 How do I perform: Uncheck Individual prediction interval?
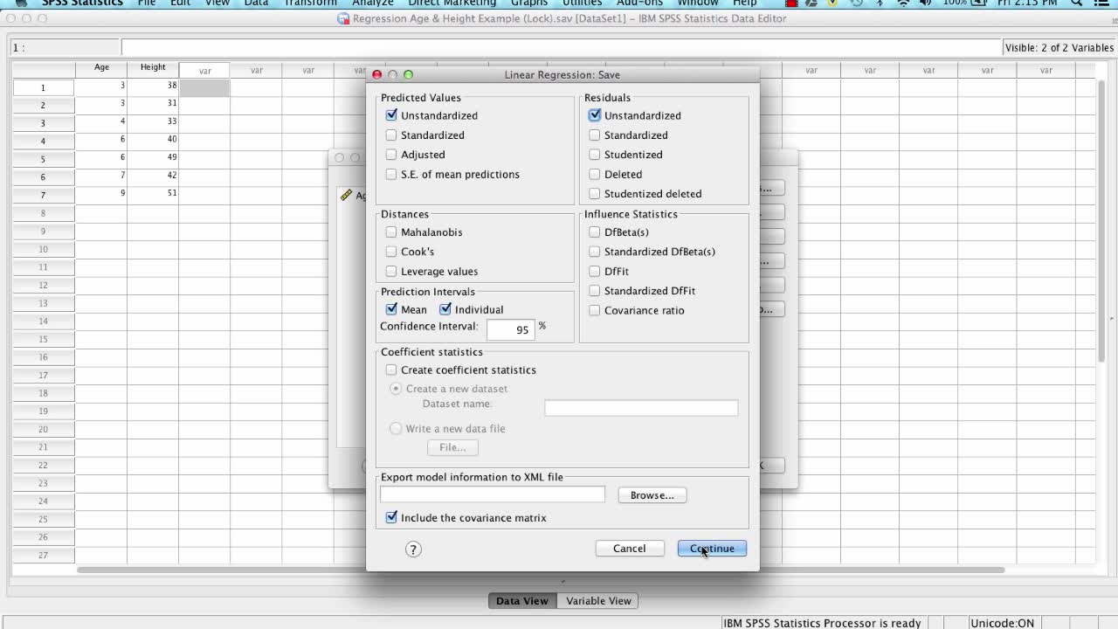445,309
